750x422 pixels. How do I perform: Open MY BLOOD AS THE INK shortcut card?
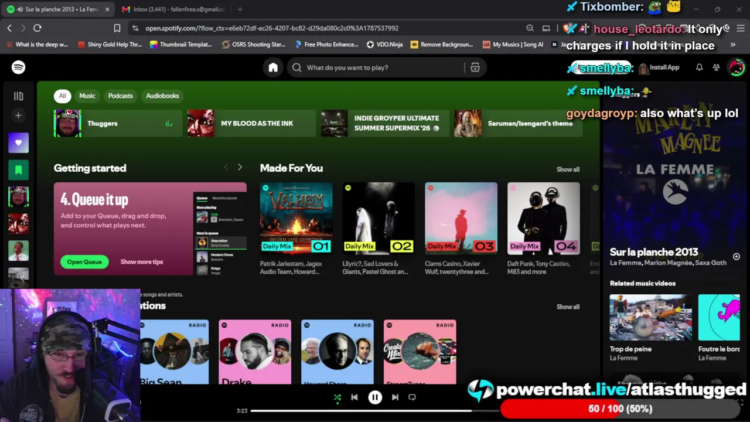tap(251, 123)
